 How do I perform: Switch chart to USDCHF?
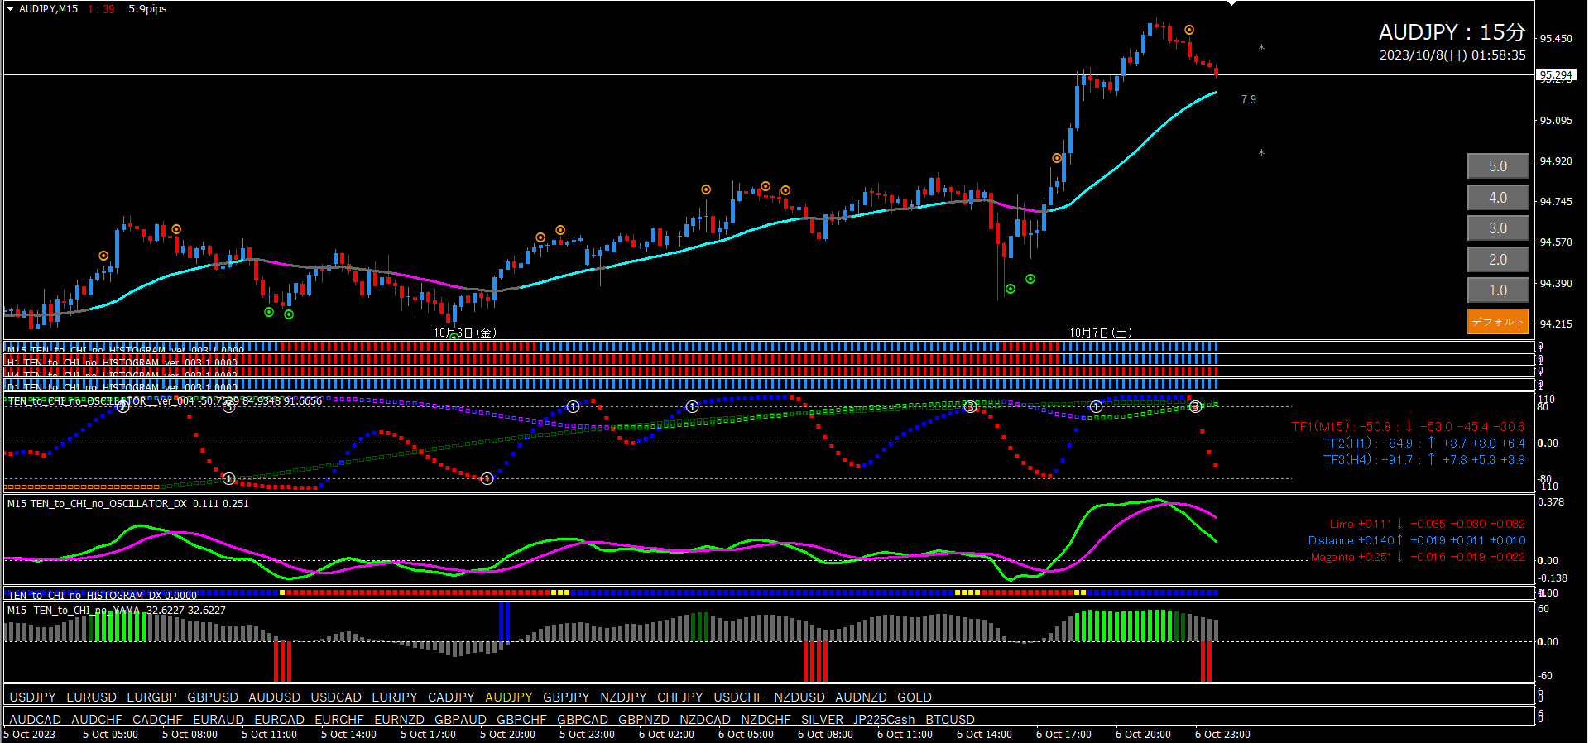(x=738, y=697)
